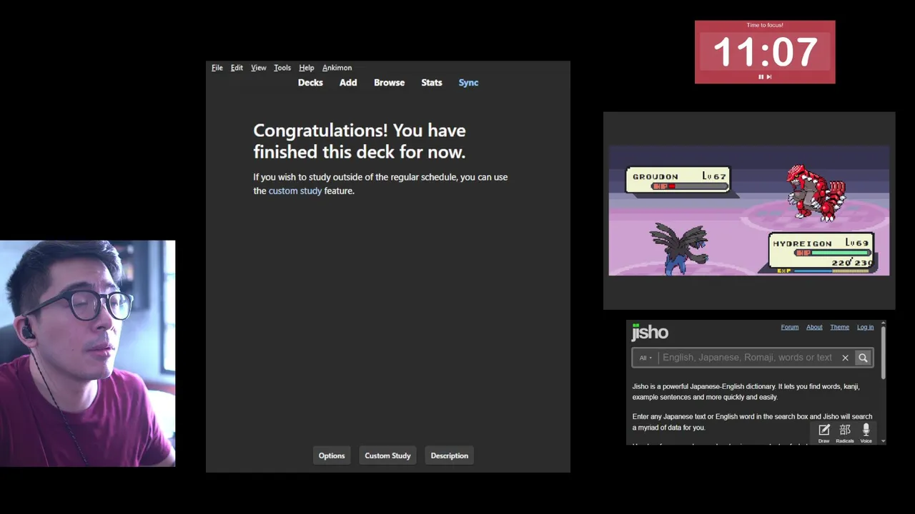Click Add in Anki toolbar

(x=348, y=83)
